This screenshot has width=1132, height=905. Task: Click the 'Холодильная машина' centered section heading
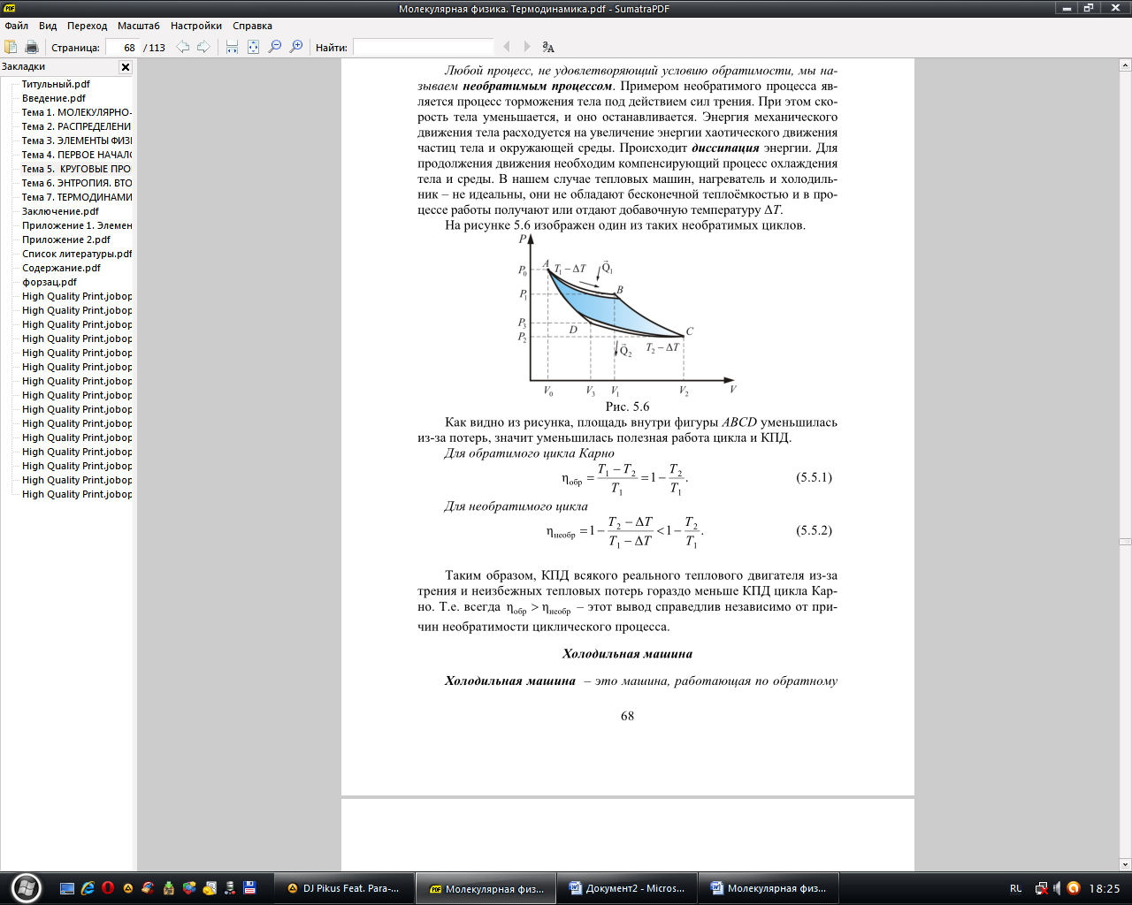(x=627, y=654)
